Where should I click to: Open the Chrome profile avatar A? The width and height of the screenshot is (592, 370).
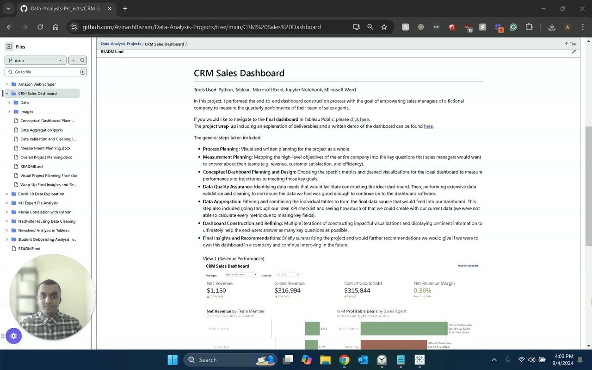point(567,27)
